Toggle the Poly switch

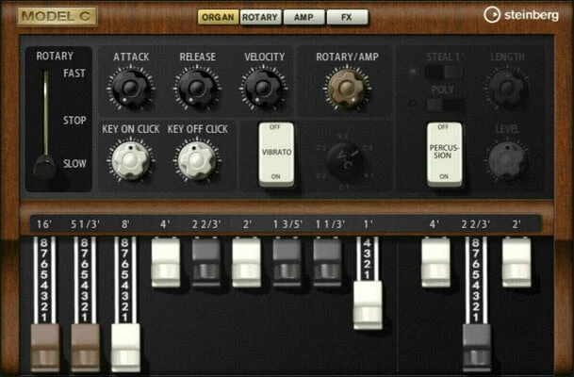coord(443,104)
